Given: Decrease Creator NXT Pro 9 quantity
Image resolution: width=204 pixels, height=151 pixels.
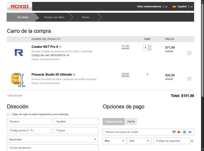Looking at the screenshot, I should coord(150,49).
